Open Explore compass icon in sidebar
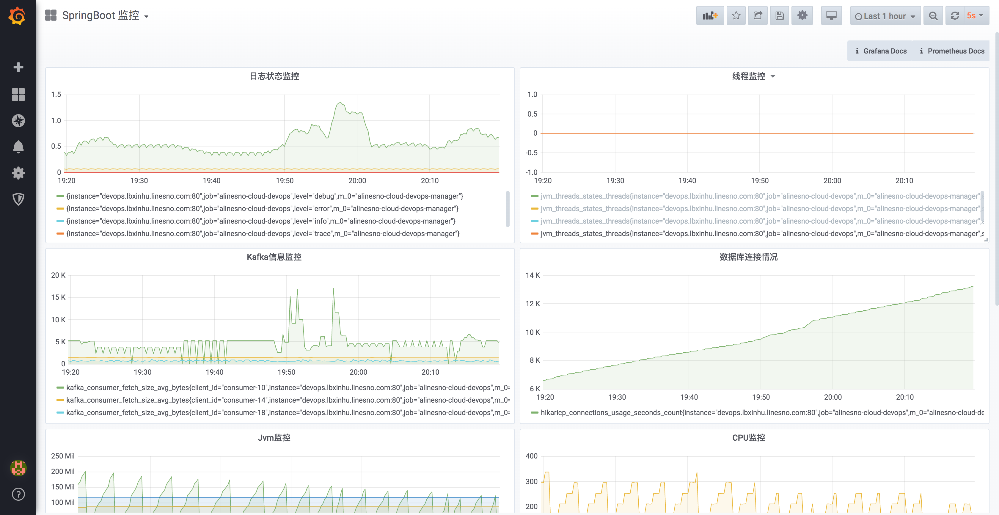 pos(18,121)
